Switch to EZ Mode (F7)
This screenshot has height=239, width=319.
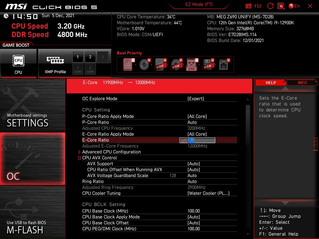pyautogui.click(x=199, y=4)
